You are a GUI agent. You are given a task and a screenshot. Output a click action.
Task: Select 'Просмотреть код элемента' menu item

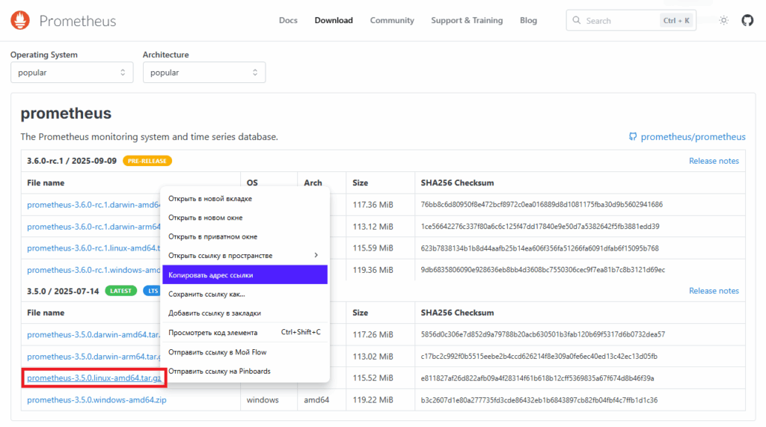point(245,332)
